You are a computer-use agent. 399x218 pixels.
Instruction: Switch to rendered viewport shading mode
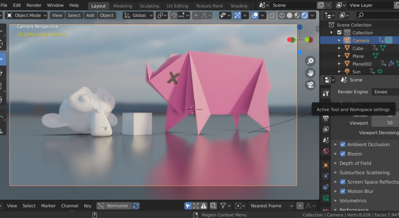pos(304,15)
